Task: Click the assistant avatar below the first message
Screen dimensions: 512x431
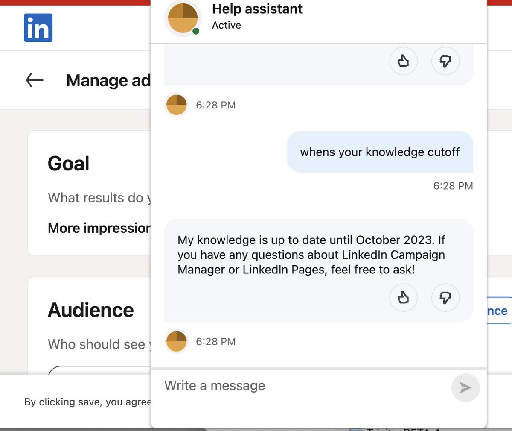Action: coord(176,105)
